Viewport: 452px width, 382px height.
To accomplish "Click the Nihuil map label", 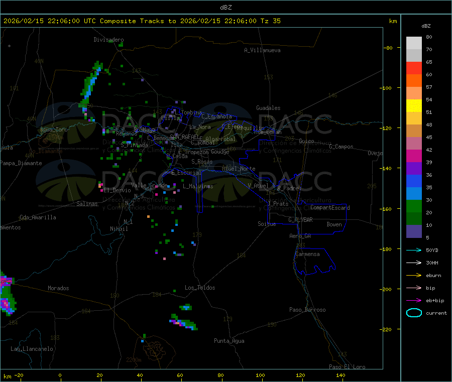I will 119,229.
